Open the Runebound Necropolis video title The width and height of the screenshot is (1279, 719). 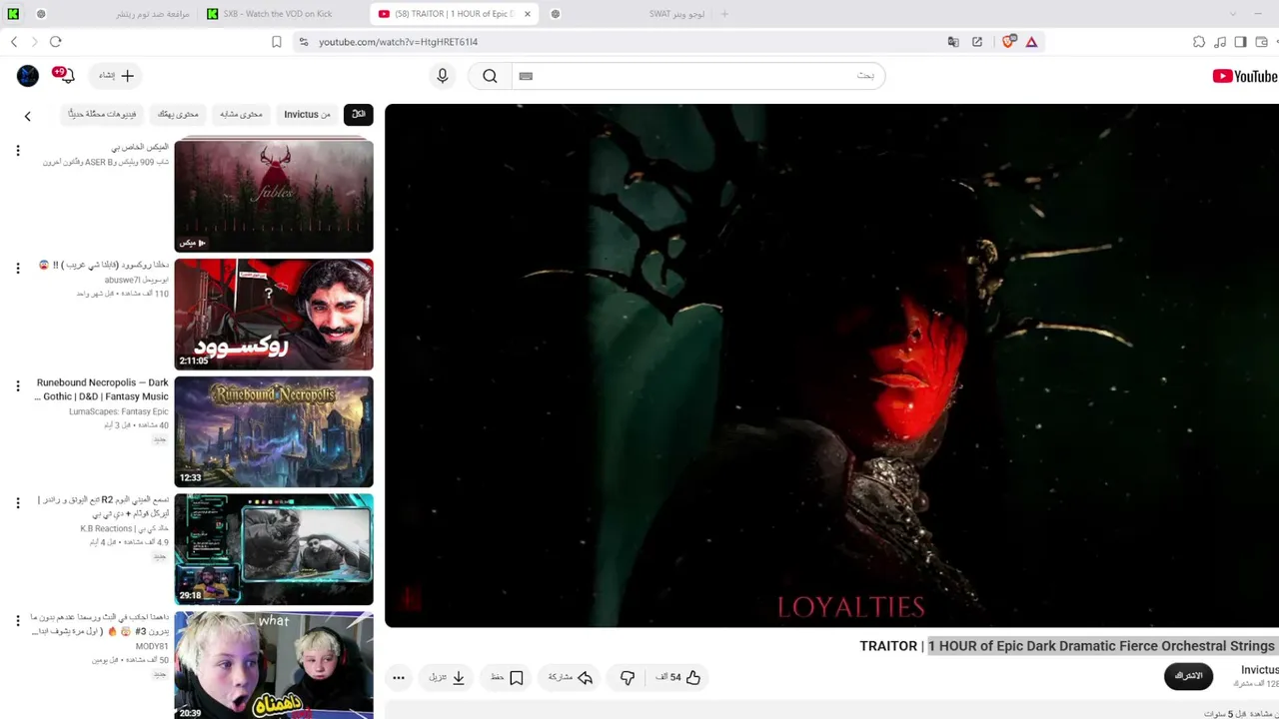(101, 389)
